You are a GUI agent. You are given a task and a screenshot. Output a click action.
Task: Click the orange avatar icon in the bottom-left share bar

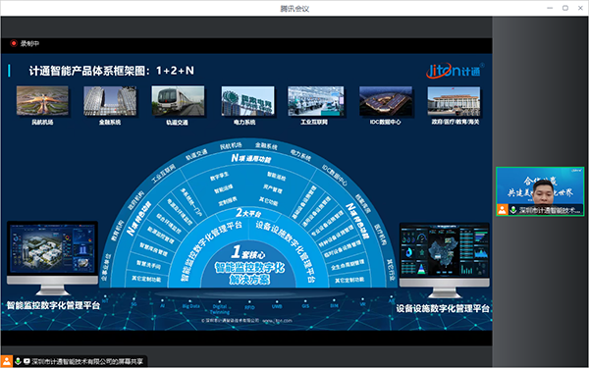click(7, 361)
